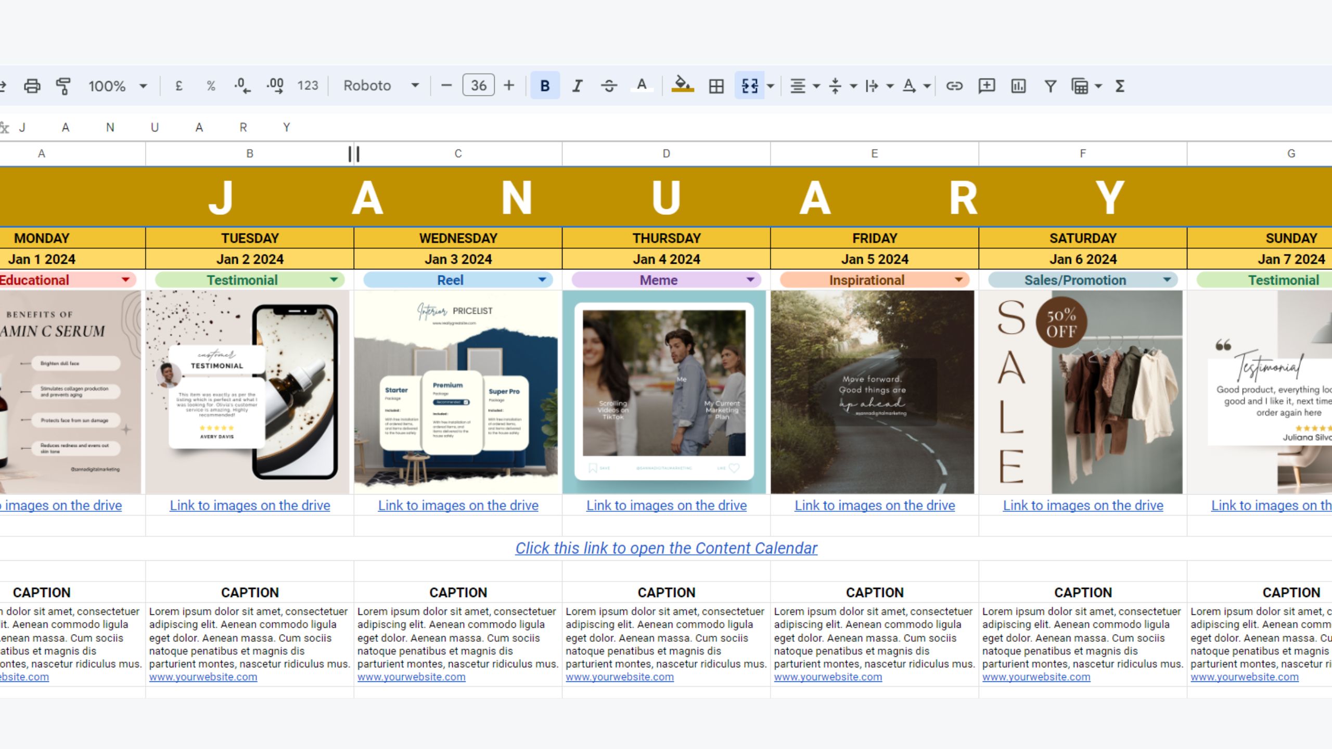Select column A header
This screenshot has height=749, width=1332.
pyautogui.click(x=42, y=153)
